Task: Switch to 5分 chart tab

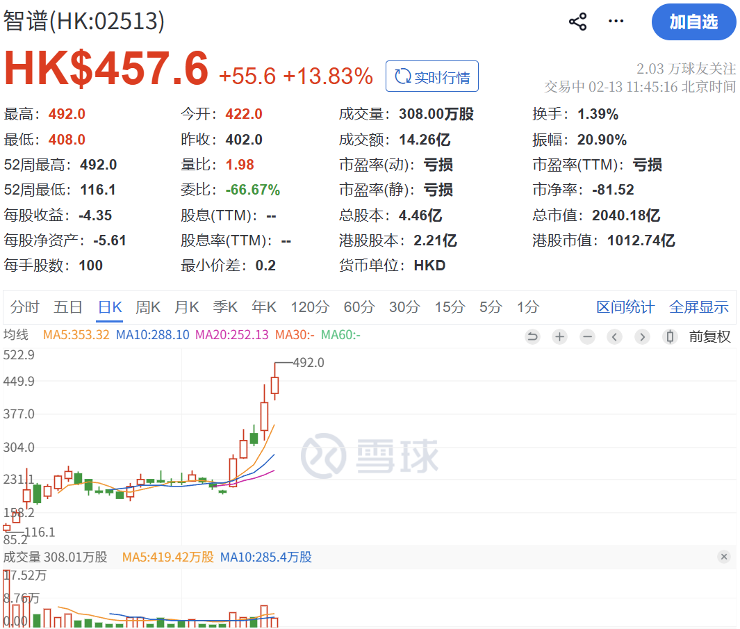Action: (x=491, y=307)
